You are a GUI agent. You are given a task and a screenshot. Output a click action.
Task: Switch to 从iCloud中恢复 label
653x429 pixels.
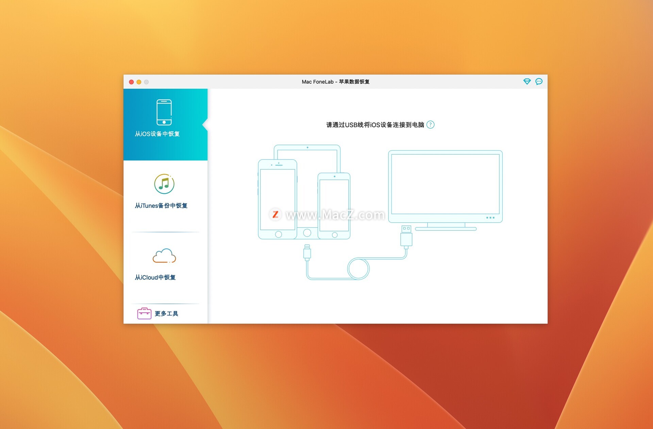[155, 277]
